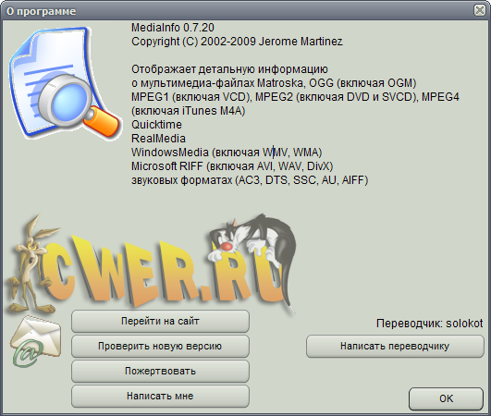Click the Copyright Jerome Martinez line

(237, 42)
